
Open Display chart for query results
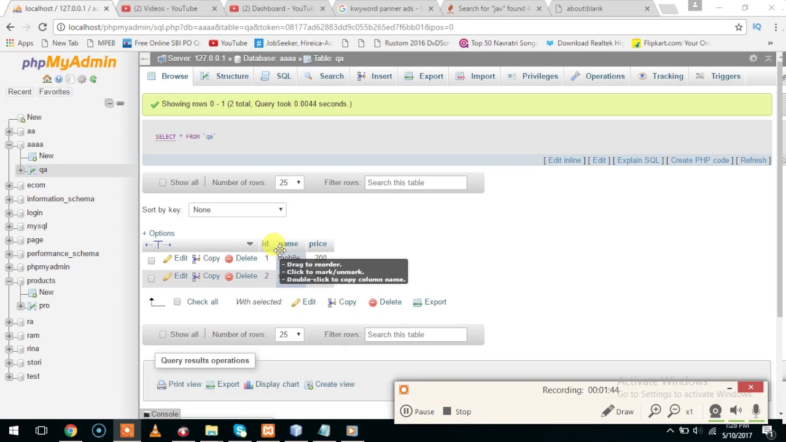(x=271, y=384)
